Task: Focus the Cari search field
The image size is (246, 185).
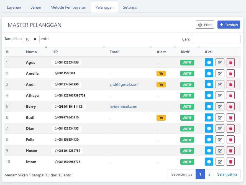Action: tap(216, 39)
